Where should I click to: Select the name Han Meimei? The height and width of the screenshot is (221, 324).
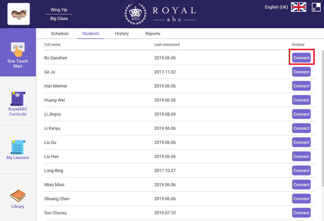tap(56, 86)
